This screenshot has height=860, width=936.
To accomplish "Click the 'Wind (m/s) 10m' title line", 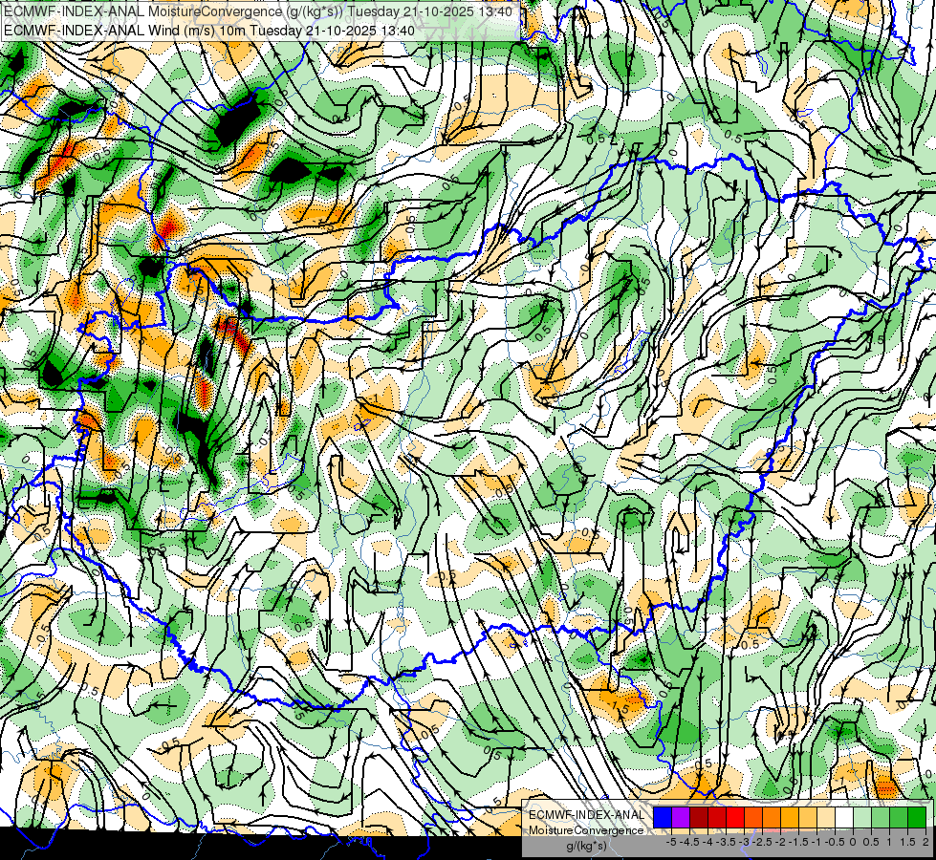I will 209,31.
